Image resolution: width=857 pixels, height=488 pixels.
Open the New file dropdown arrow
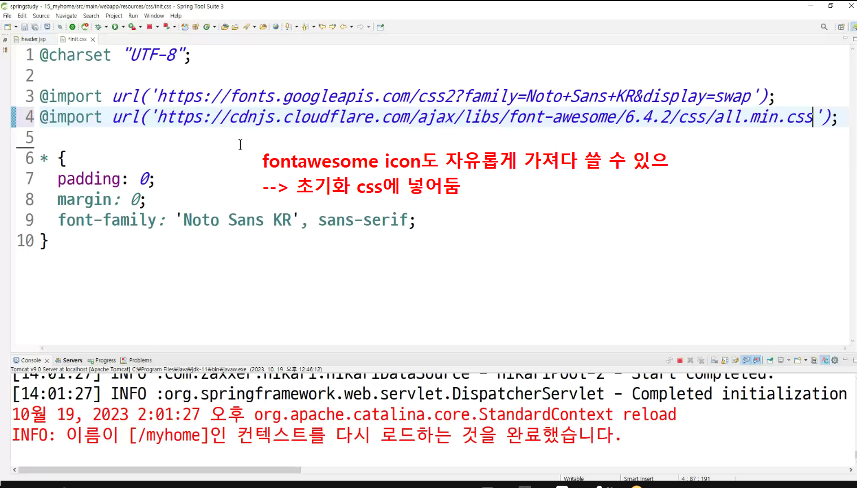(16, 27)
